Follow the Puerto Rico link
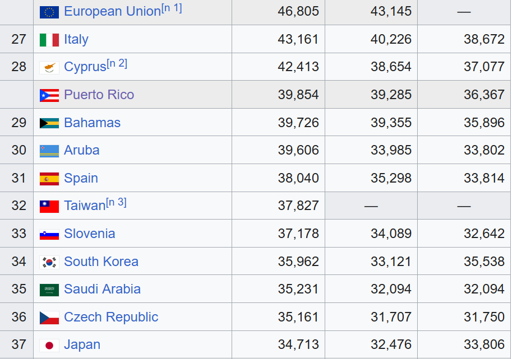The width and height of the screenshot is (517, 359). pyautogui.click(x=99, y=95)
